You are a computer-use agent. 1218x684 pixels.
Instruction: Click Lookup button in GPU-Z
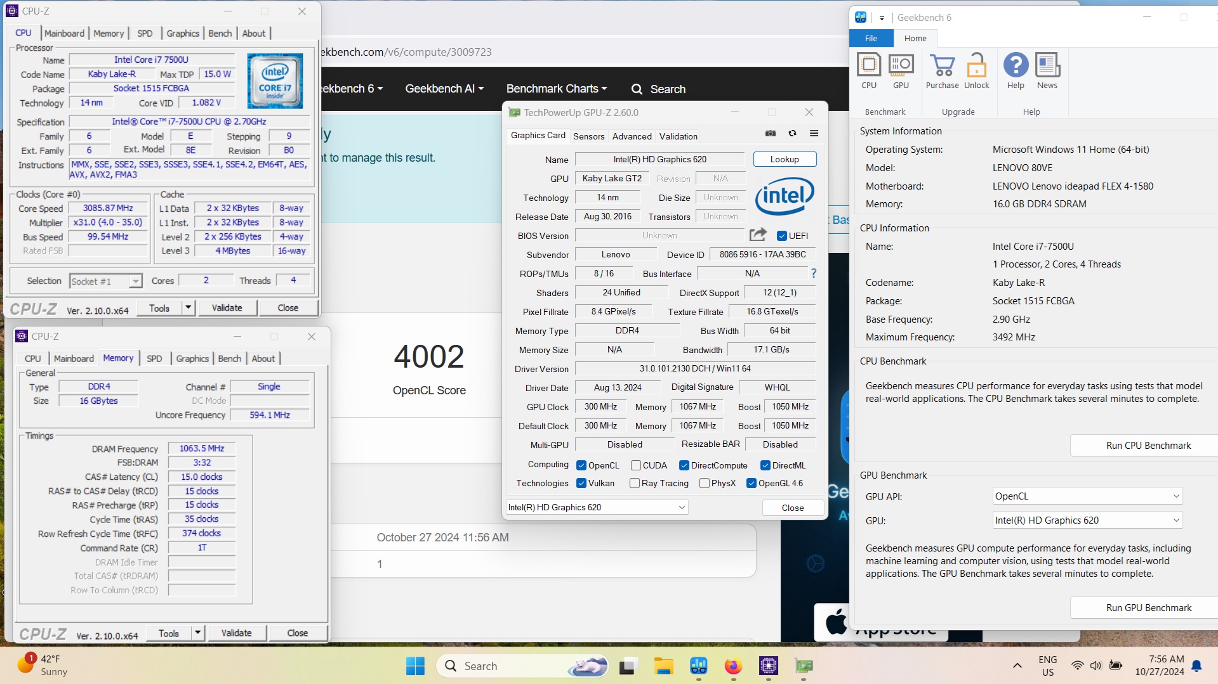pos(784,159)
